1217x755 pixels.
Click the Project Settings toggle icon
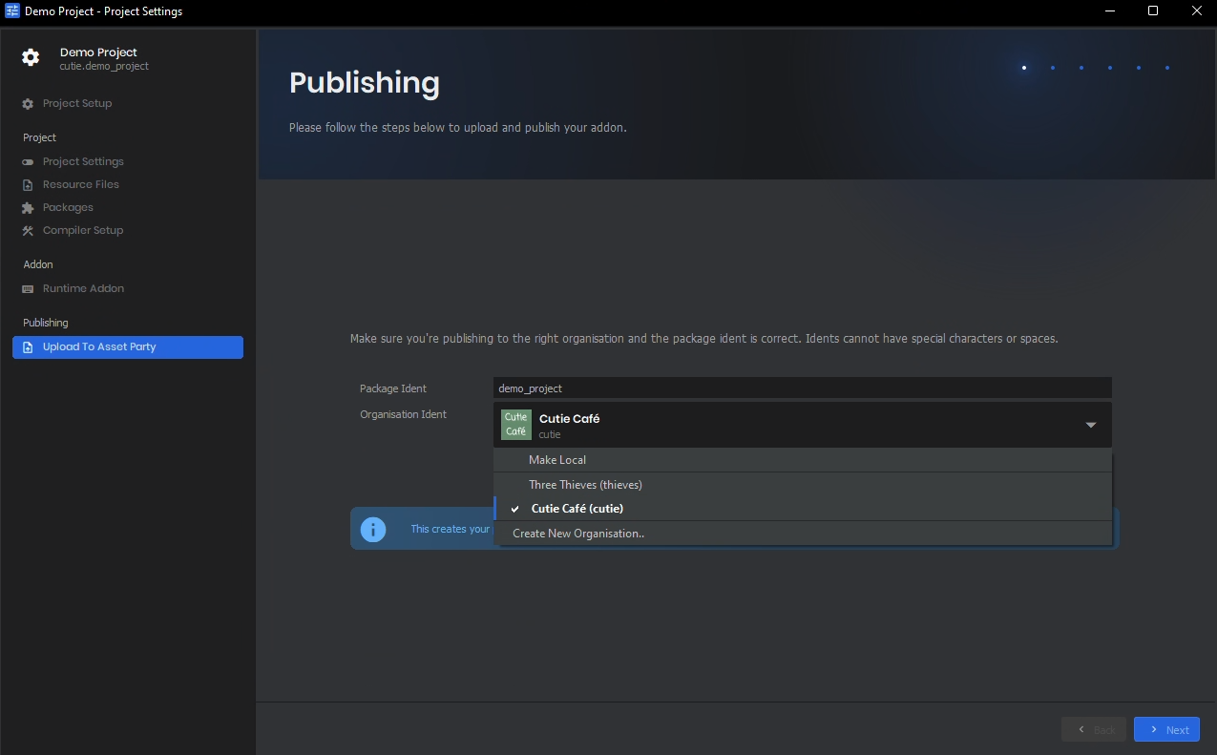point(28,162)
